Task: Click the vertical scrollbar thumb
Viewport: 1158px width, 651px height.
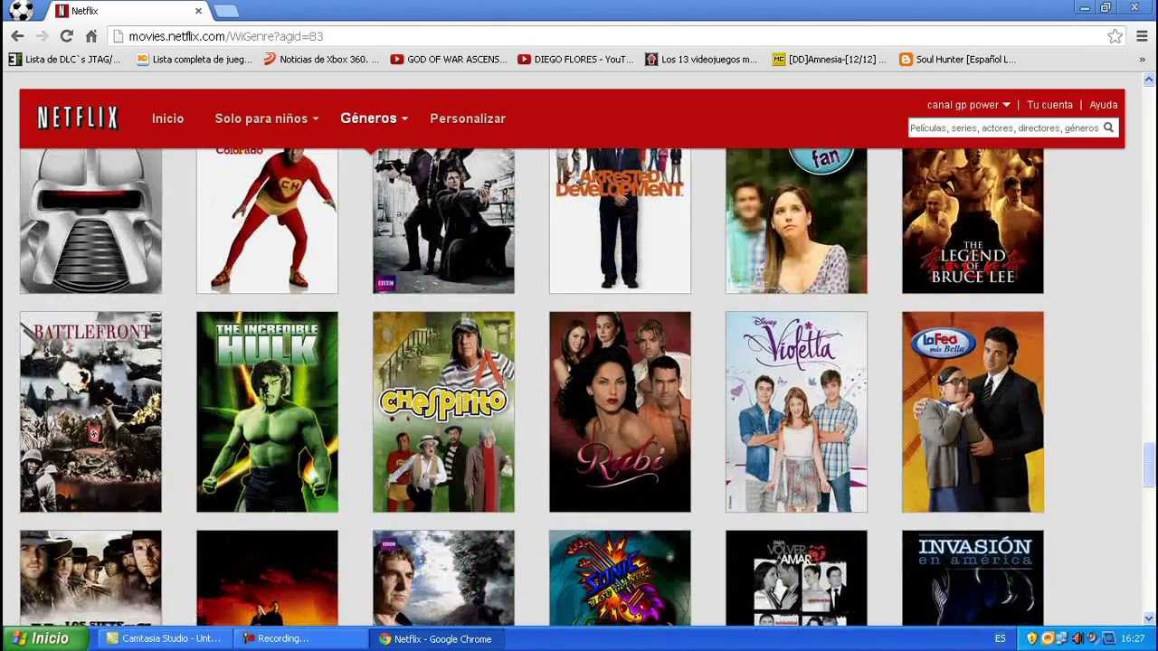Action: [x=1149, y=465]
